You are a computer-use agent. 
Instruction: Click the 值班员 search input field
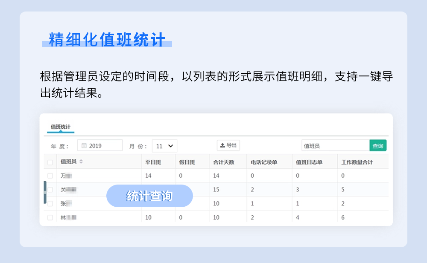pos(335,146)
